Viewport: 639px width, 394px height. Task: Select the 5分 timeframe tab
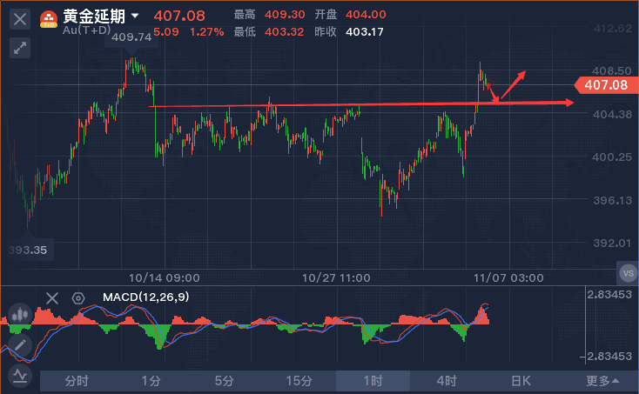(x=225, y=381)
